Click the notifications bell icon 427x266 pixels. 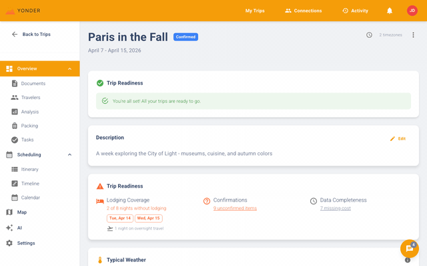click(x=390, y=11)
